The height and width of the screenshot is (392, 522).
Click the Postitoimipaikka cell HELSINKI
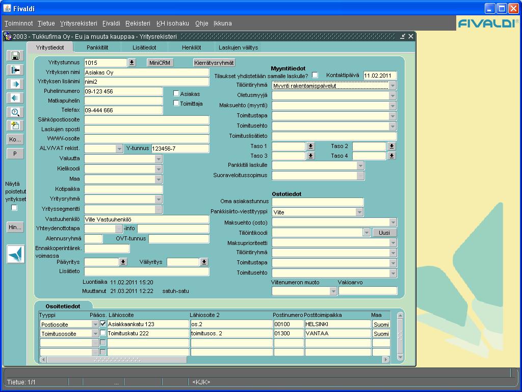[337, 324]
